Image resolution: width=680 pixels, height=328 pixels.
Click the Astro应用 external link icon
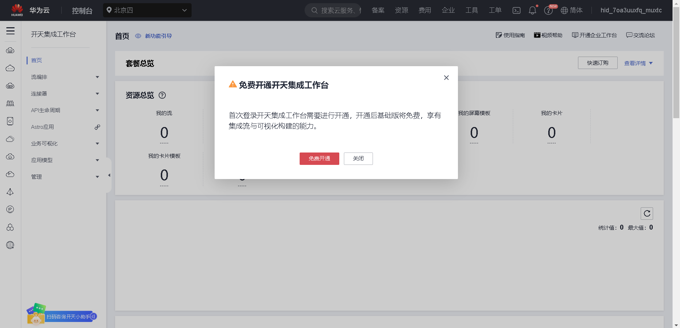[x=97, y=127]
